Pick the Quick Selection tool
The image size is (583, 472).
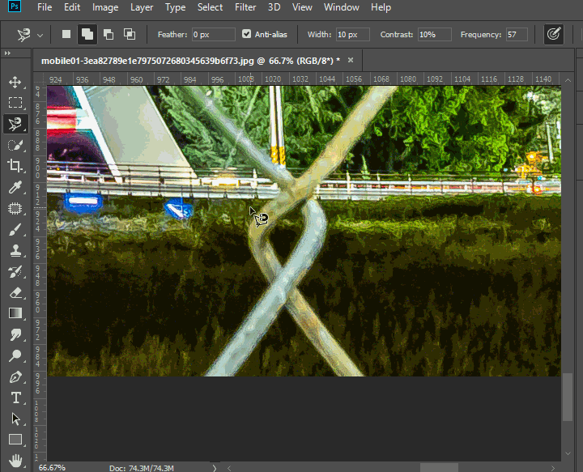[15, 145]
